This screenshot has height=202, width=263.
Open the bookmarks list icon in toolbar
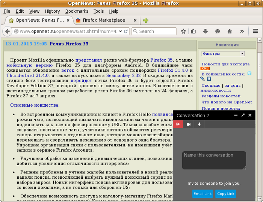(193, 31)
